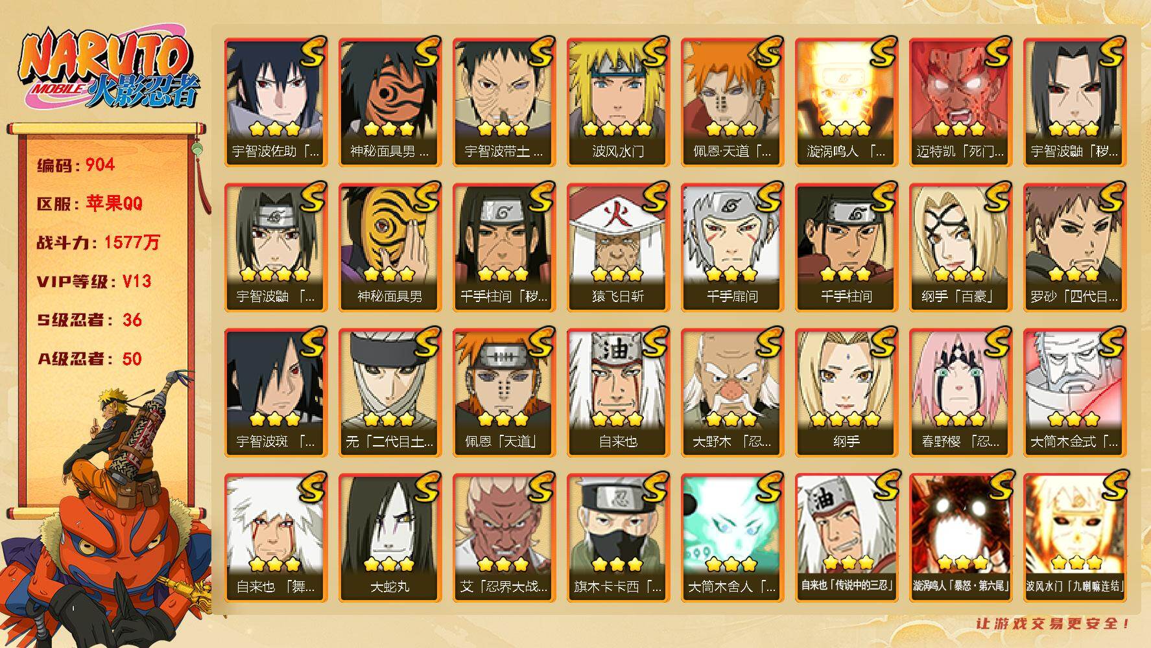
Task: Select the 迈特凯「死门」 red card
Action: pyautogui.click(x=960, y=102)
